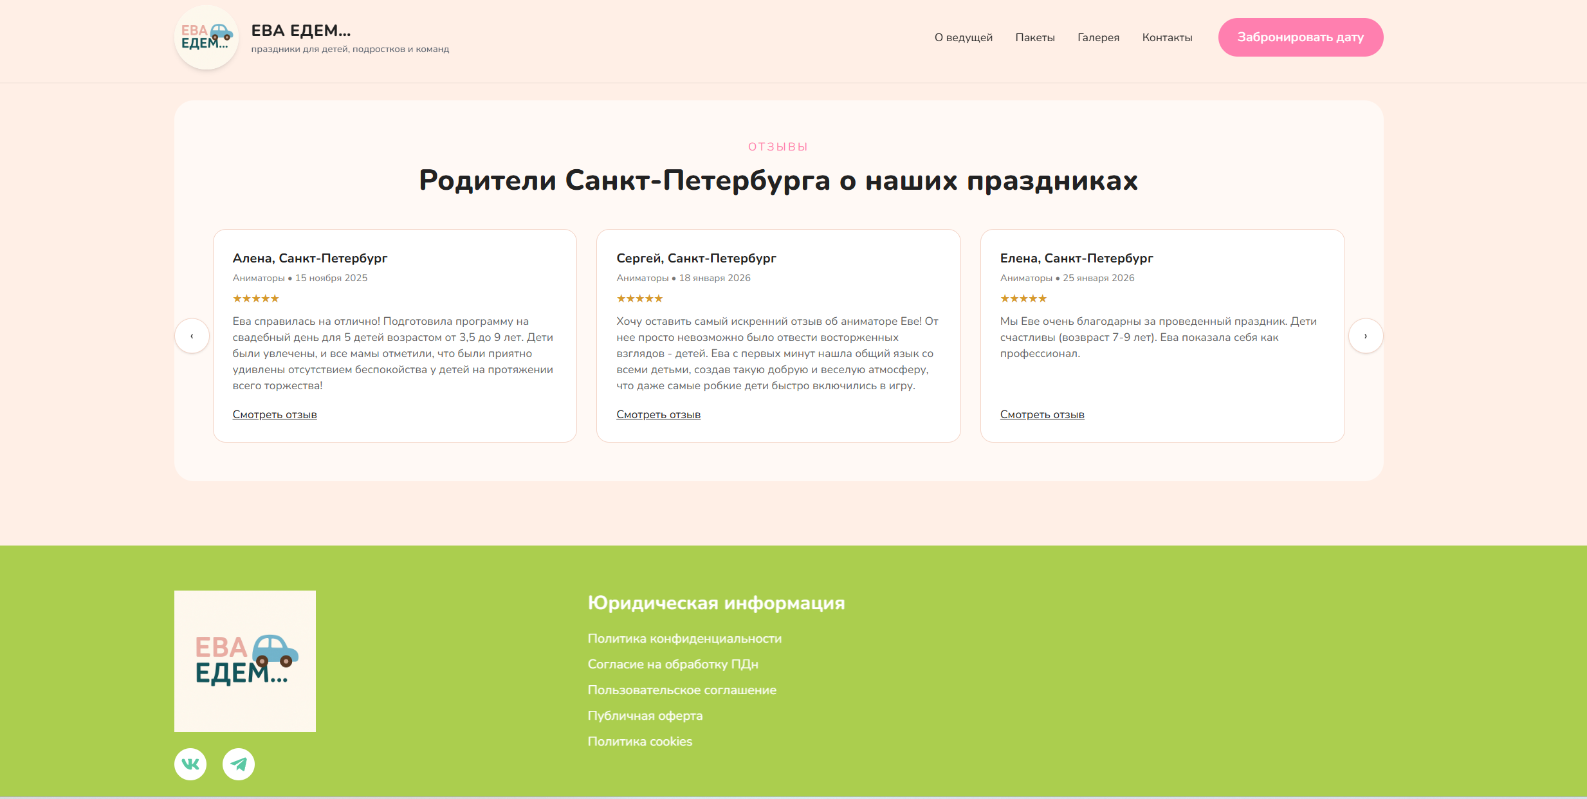The height and width of the screenshot is (799, 1587).
Task: Open the Контакты section
Action: click(x=1167, y=37)
